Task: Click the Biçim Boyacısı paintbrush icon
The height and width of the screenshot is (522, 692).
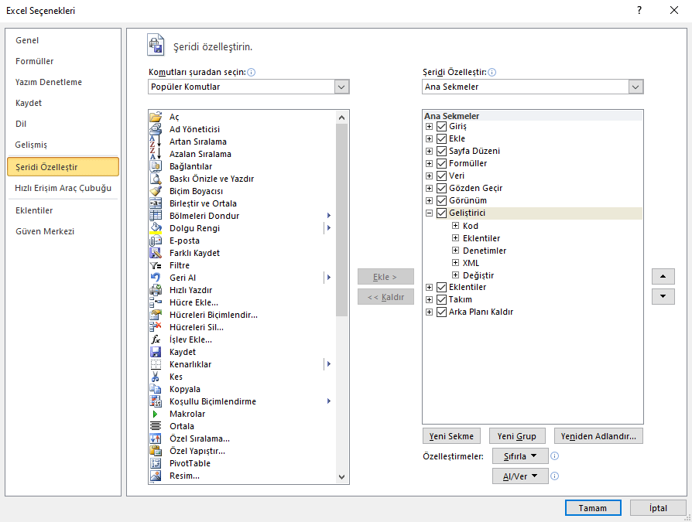Action: tap(156, 191)
